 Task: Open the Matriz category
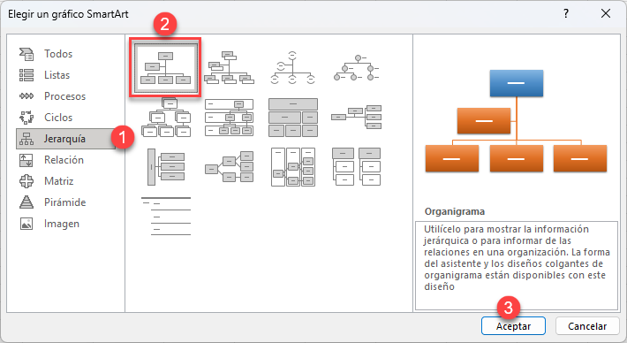(x=59, y=181)
